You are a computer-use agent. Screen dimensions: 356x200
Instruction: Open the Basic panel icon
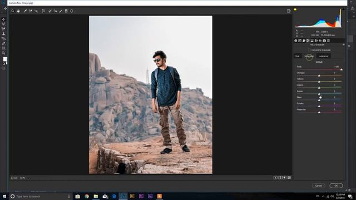point(295,41)
